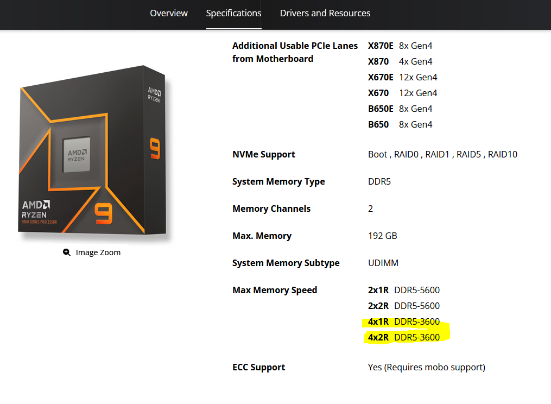
Task: Click the Image Zoom link text
Action: point(98,252)
